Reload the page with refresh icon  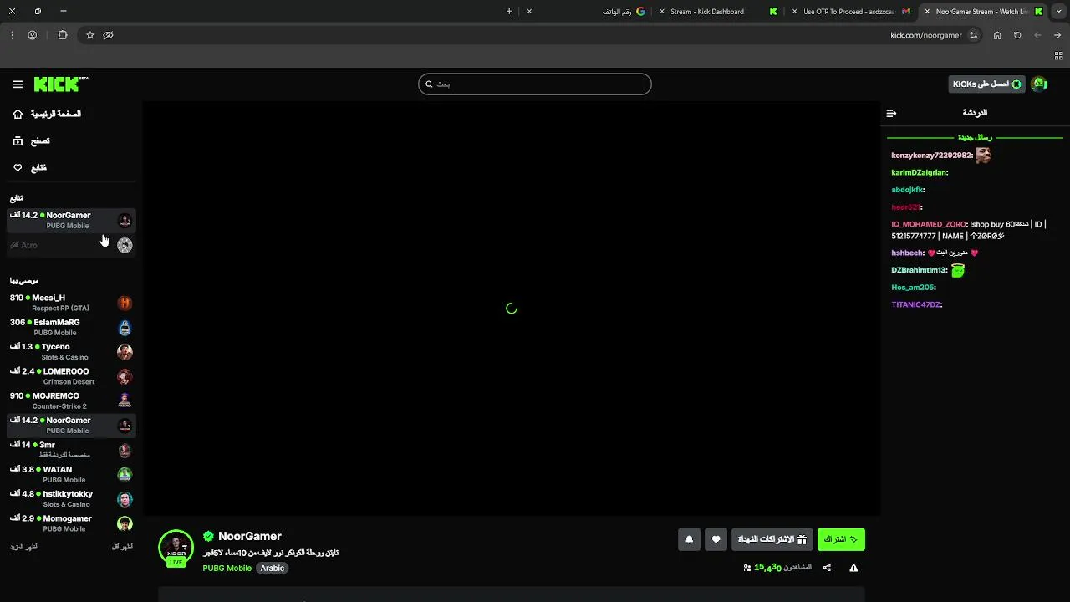click(x=1017, y=35)
